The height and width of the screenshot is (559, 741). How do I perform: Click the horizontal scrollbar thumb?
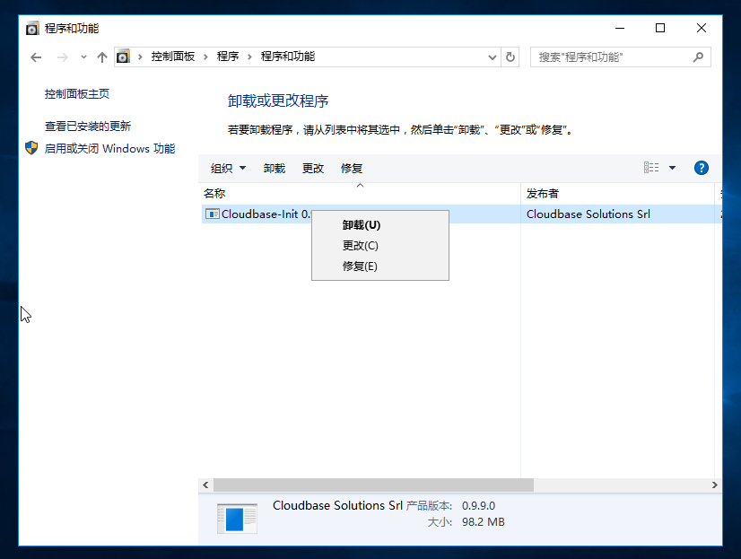pyautogui.click(x=373, y=485)
